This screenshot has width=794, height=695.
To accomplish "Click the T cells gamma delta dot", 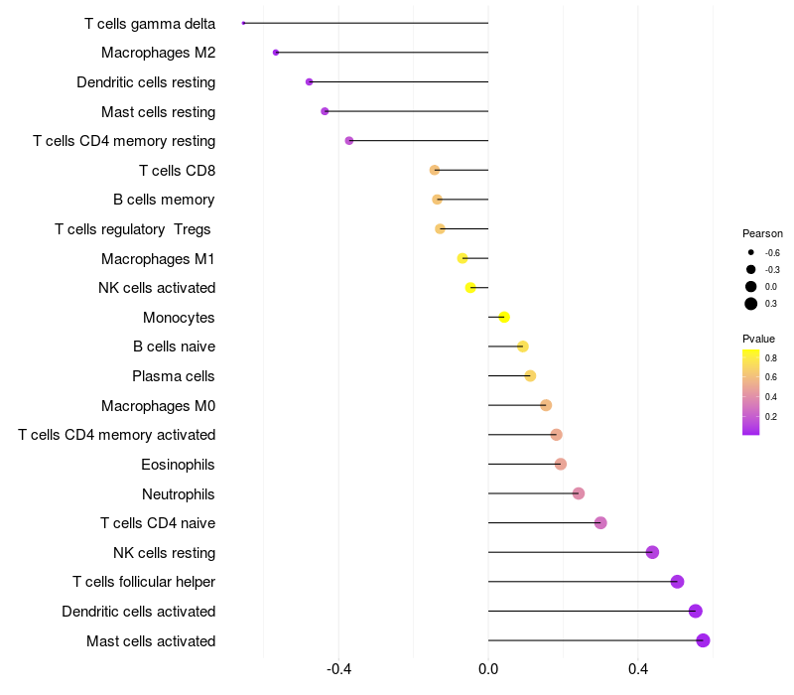I will pos(243,23).
